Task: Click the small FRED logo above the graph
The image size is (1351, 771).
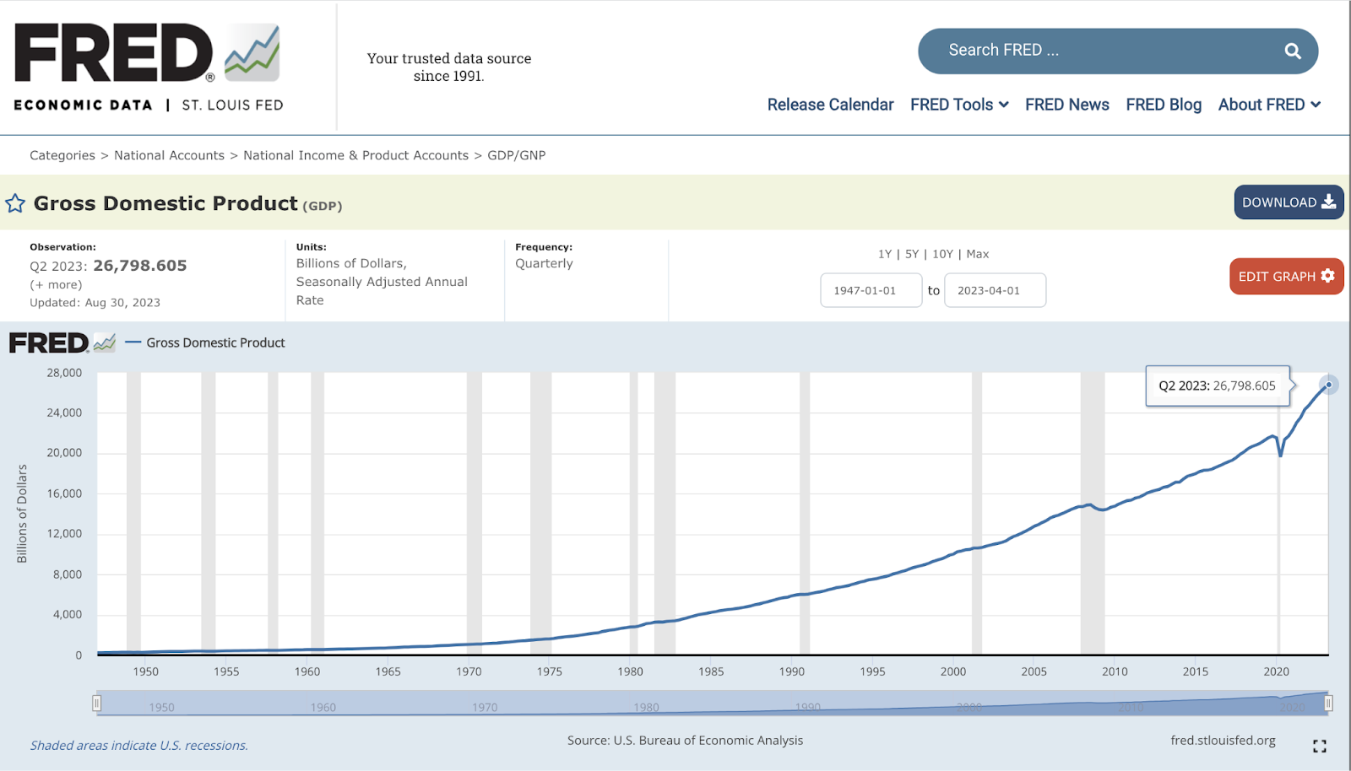Action: pyautogui.click(x=62, y=342)
